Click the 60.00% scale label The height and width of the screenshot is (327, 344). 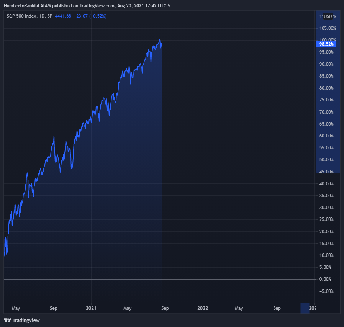click(x=326, y=136)
